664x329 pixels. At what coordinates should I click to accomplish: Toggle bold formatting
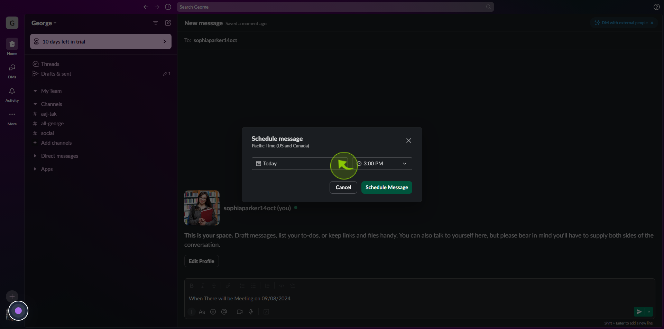tap(192, 286)
